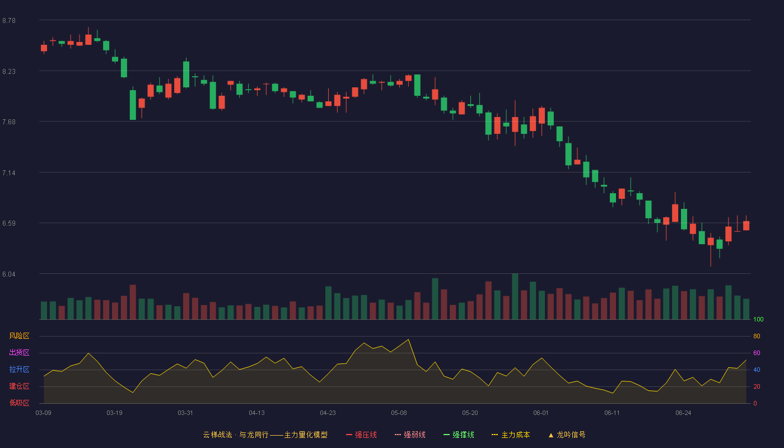784x448 pixels.
Task: Click the 风险区 zone label
Action: pos(19,336)
